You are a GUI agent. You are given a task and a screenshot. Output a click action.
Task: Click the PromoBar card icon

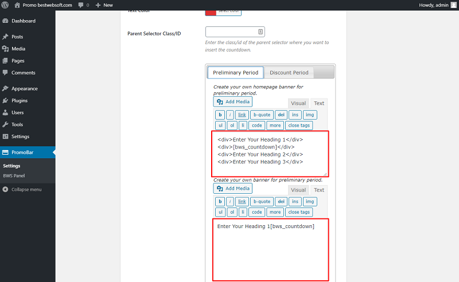(5, 152)
